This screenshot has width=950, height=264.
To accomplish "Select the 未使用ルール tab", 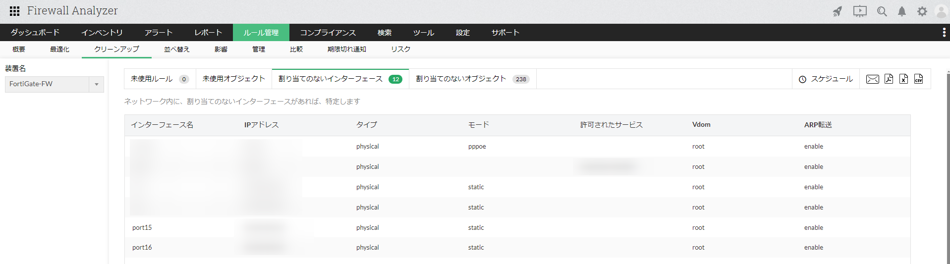I will click(159, 79).
